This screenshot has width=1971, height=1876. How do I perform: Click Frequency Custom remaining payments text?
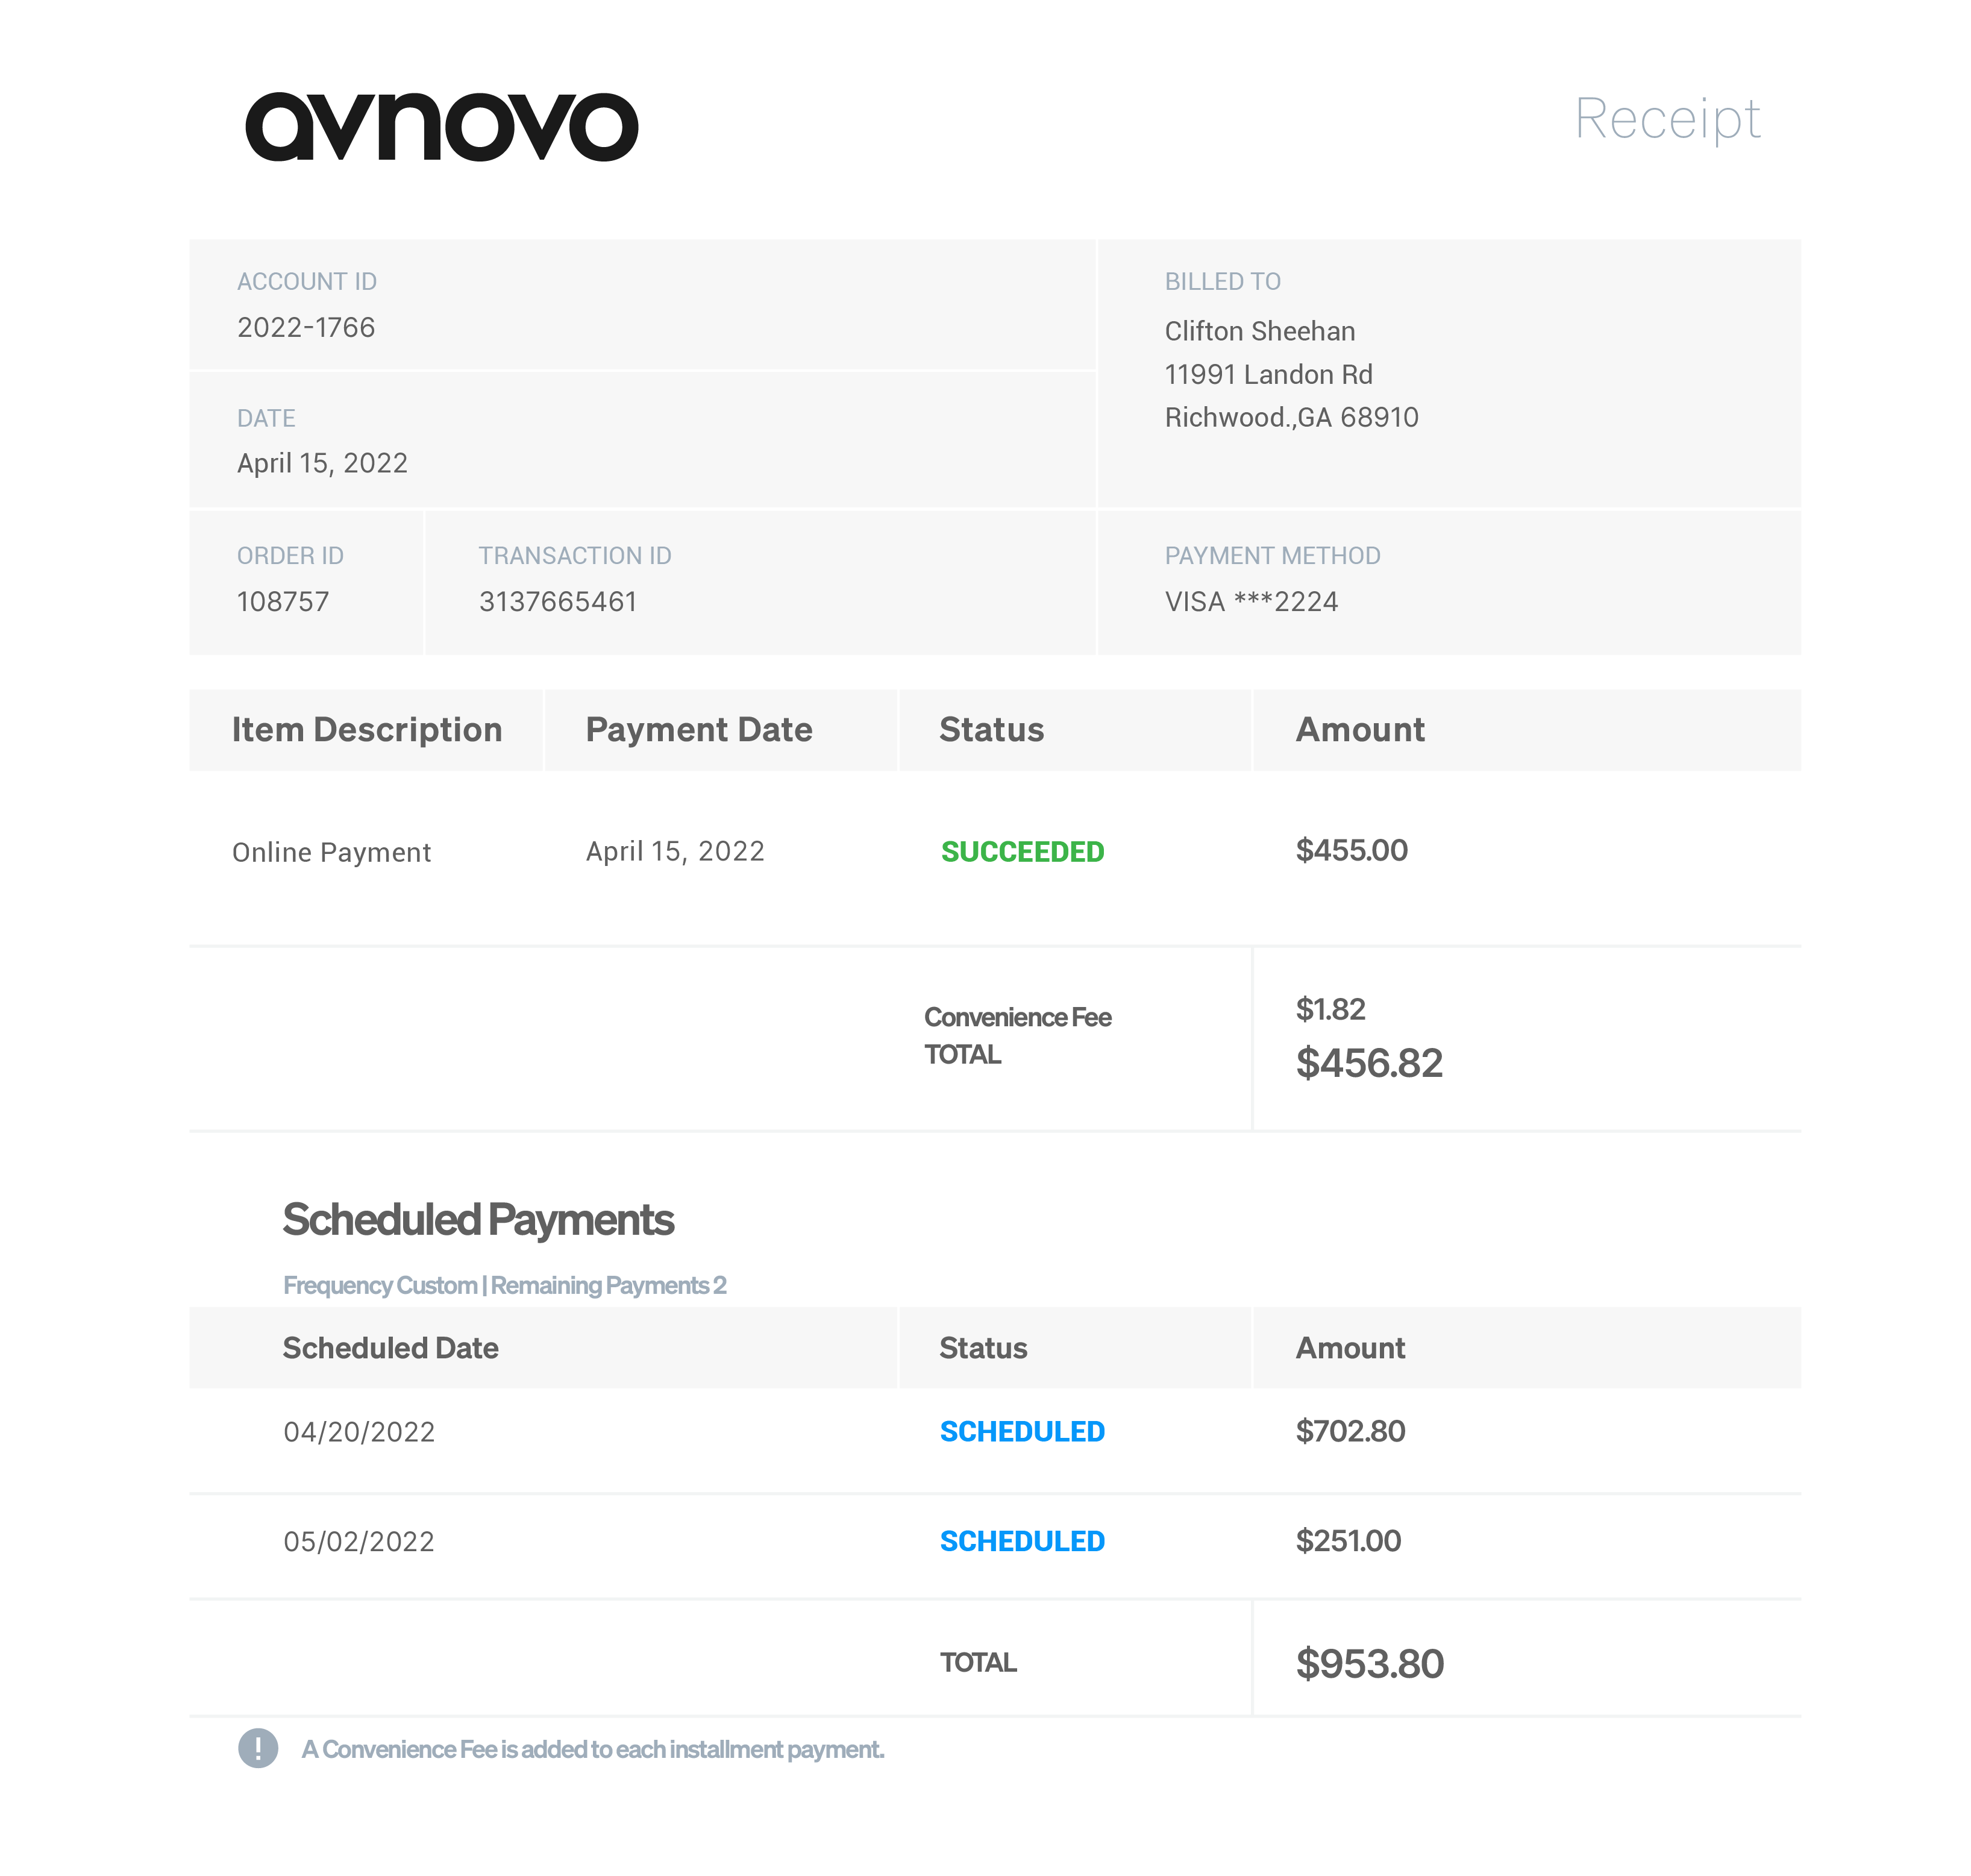coord(505,1285)
